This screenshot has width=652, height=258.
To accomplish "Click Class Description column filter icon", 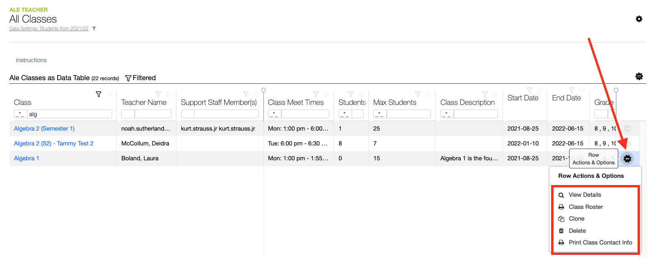I will (x=485, y=94).
